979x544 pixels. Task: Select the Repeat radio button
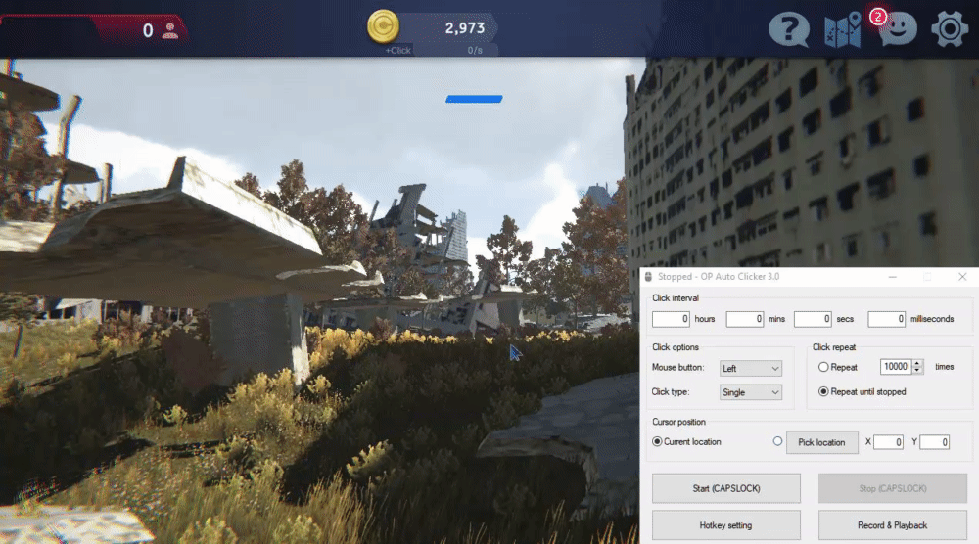(823, 368)
